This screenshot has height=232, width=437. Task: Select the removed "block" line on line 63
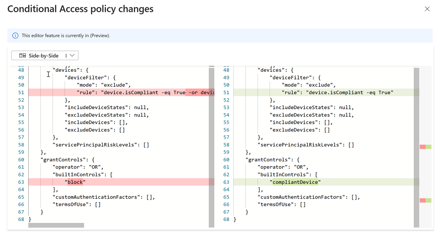75,182
